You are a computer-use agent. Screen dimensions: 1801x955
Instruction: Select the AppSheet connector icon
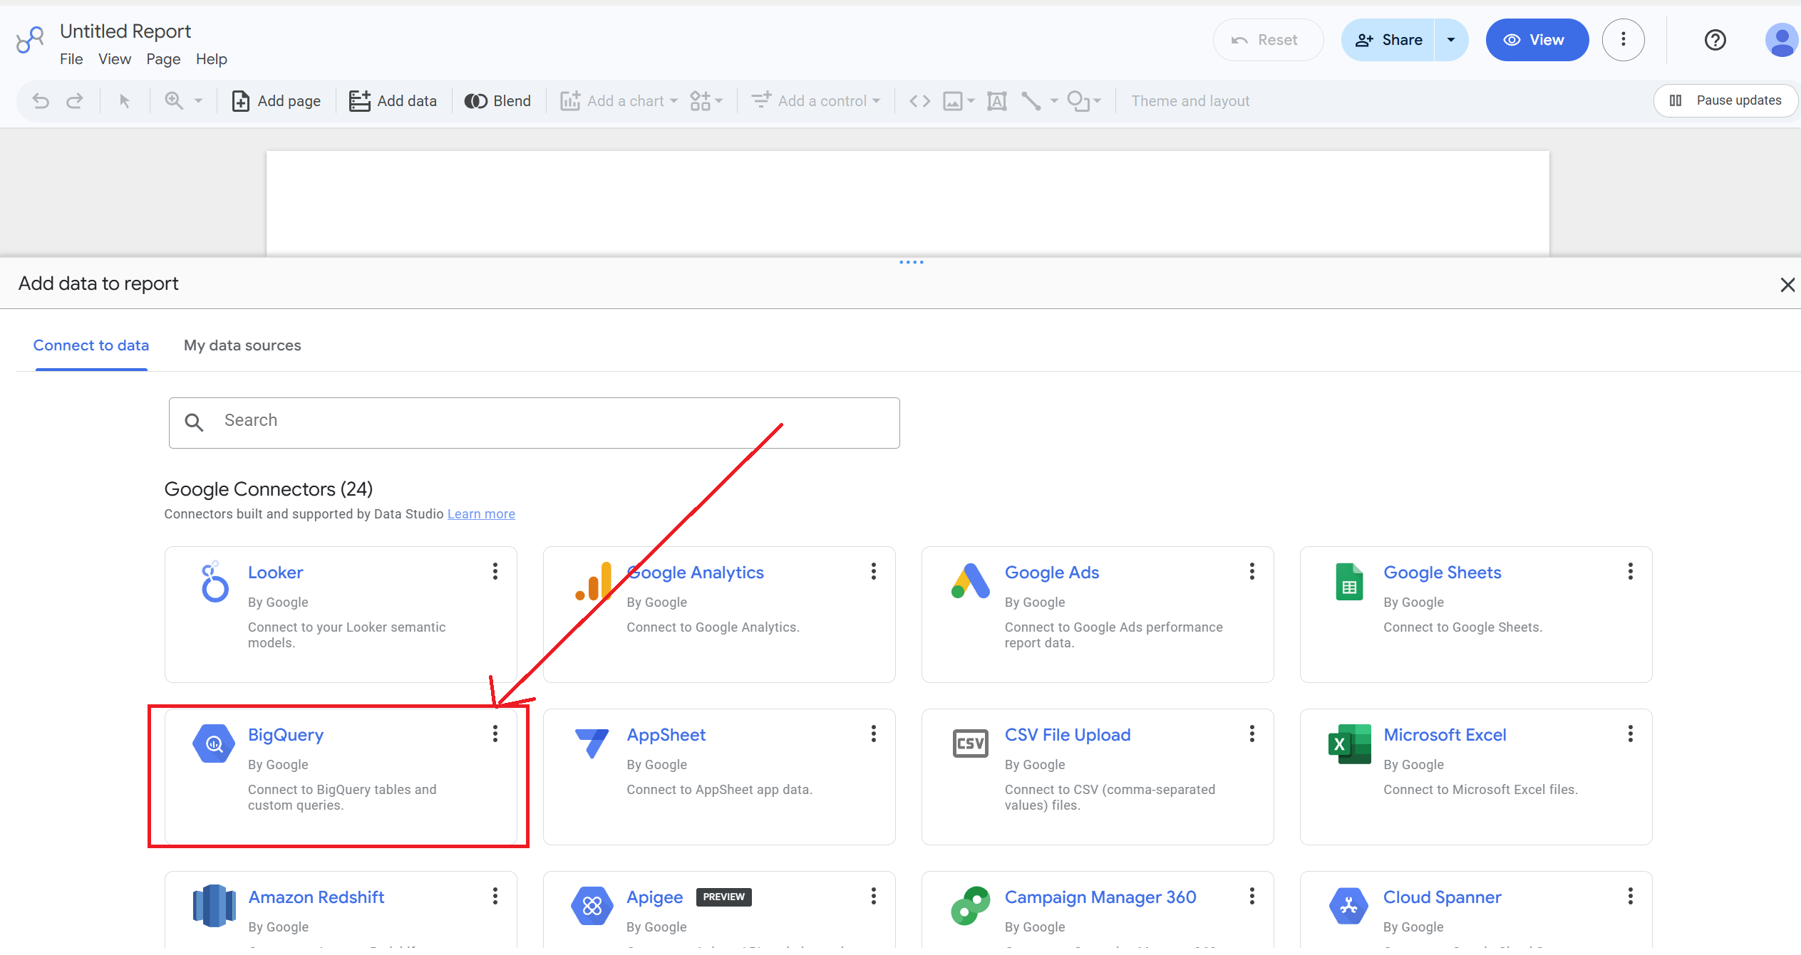click(592, 743)
